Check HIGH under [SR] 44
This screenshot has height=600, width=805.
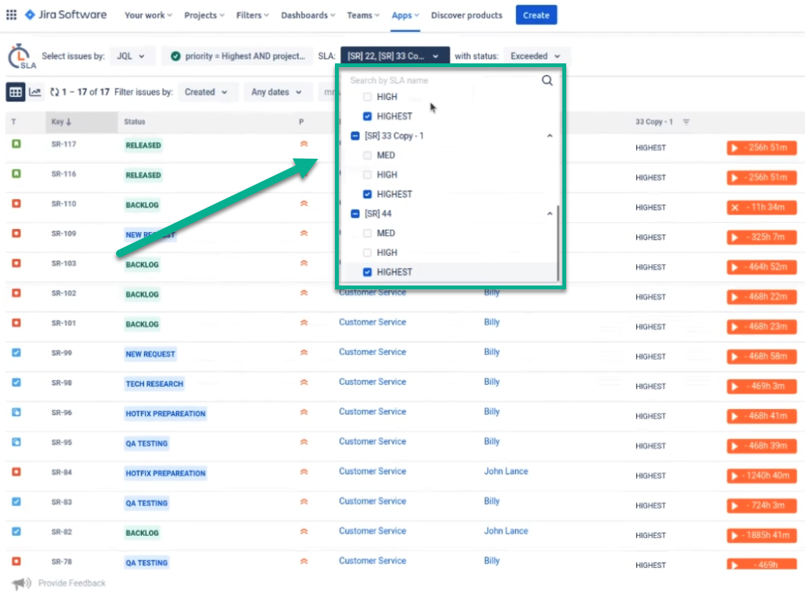pos(367,252)
